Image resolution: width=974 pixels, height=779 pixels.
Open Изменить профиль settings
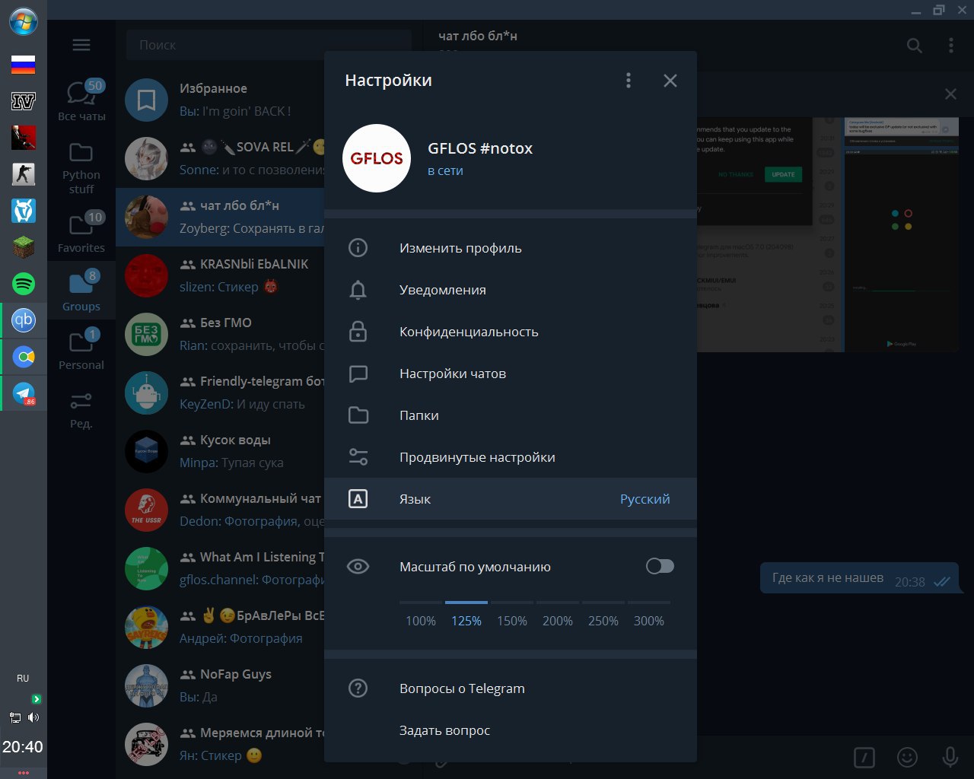511,248
